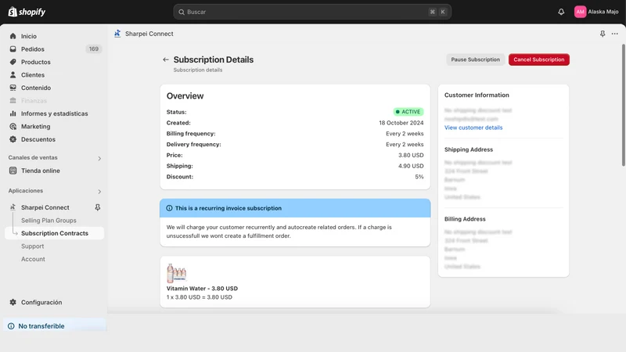Click the 3.80 USD price value
This screenshot has height=352, width=626.
point(411,155)
